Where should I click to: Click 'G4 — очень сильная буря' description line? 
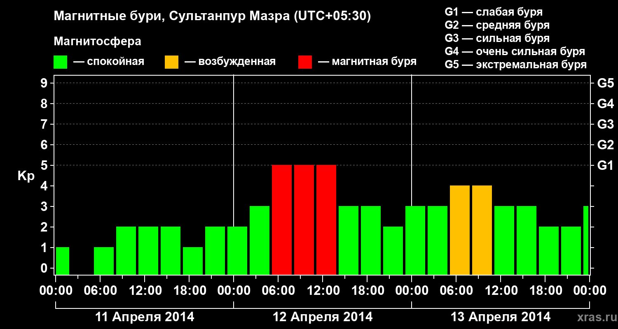(x=515, y=51)
